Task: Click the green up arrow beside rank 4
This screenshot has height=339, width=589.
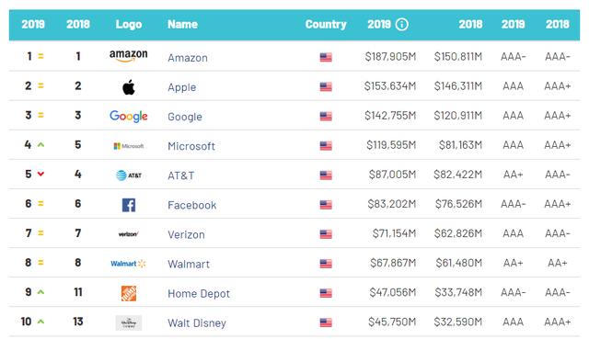Action: [40, 145]
